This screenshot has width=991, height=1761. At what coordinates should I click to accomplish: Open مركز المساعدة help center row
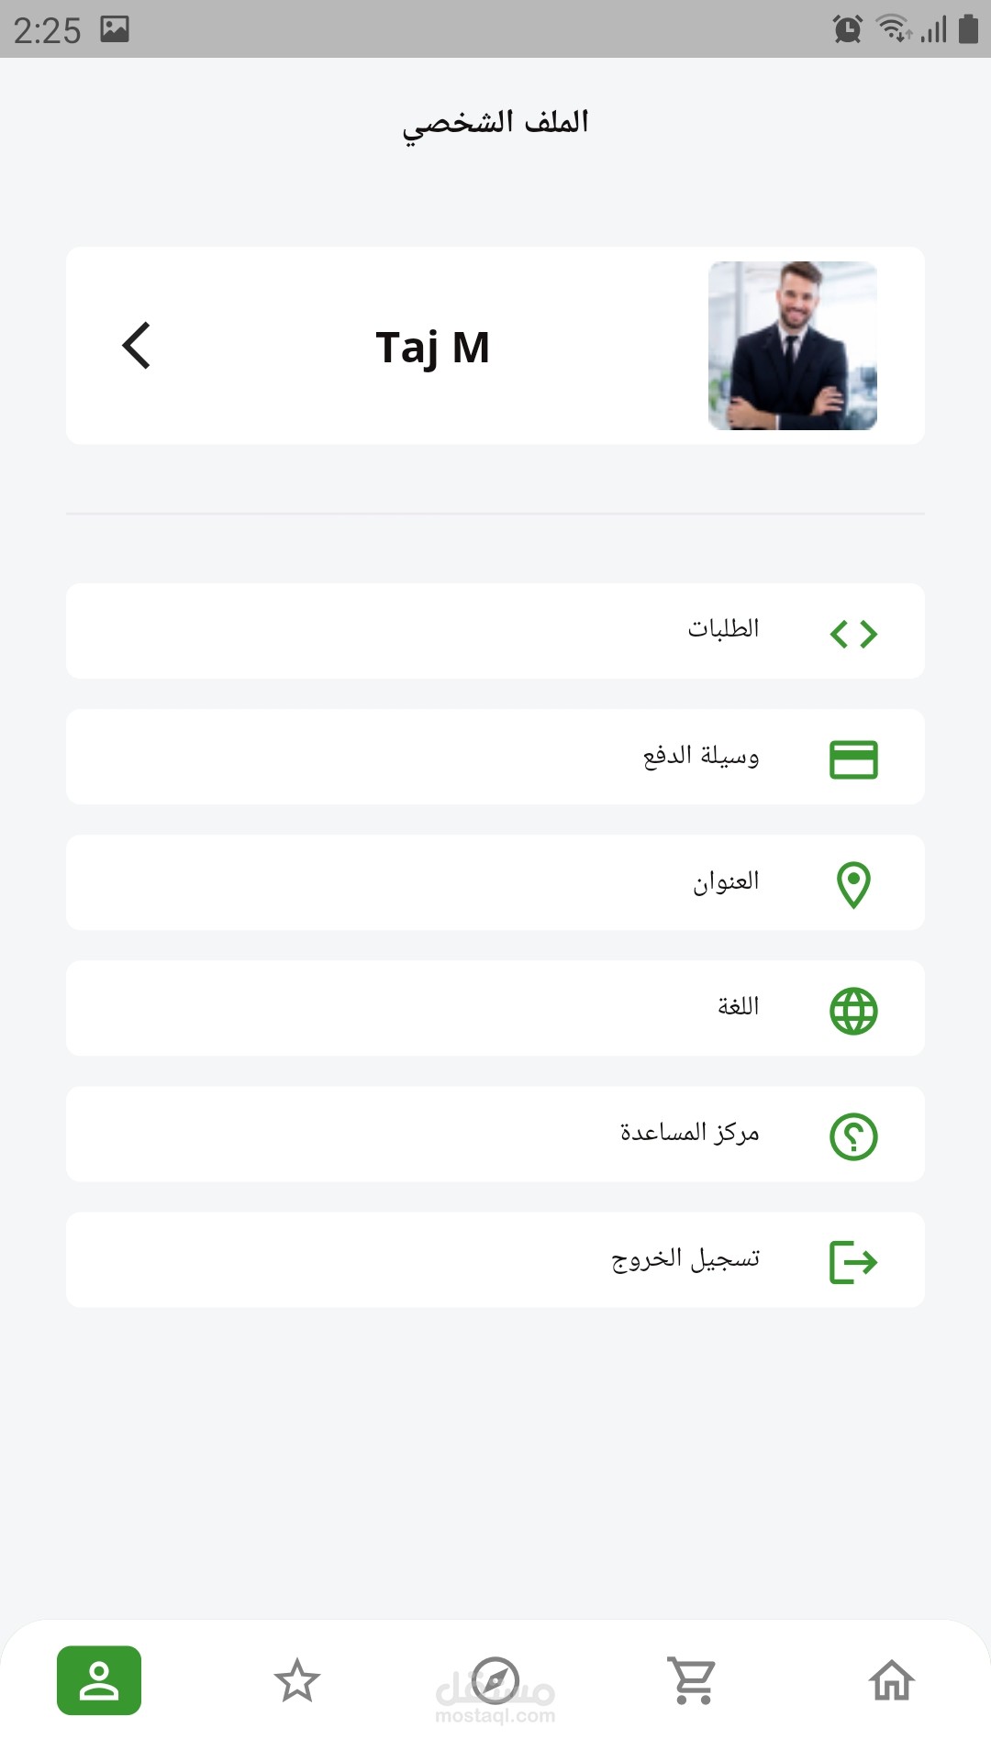pyautogui.click(x=495, y=1135)
